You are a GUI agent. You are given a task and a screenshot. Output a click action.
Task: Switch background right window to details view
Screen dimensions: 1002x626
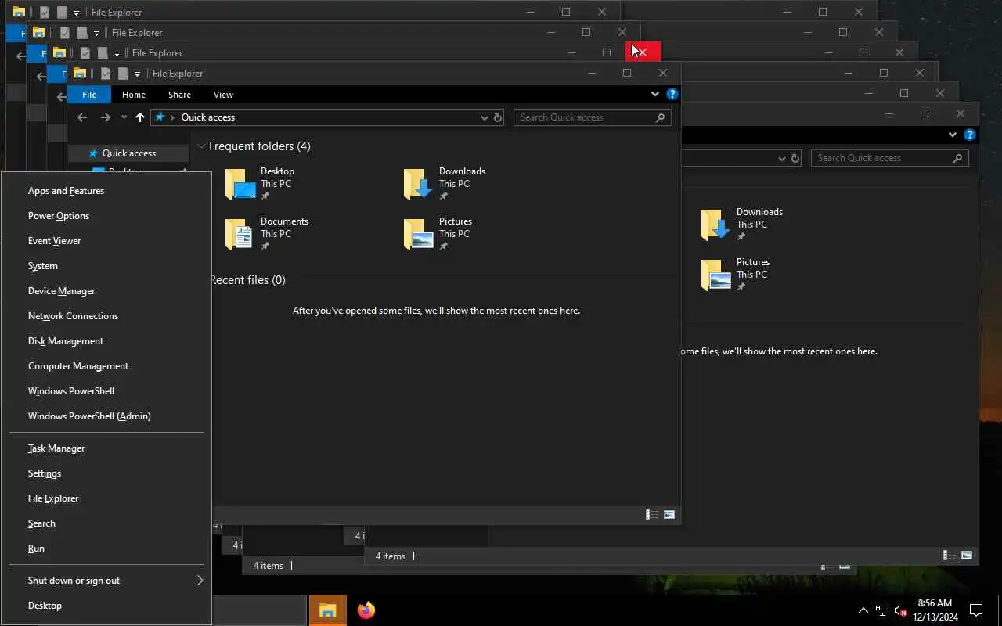949,556
